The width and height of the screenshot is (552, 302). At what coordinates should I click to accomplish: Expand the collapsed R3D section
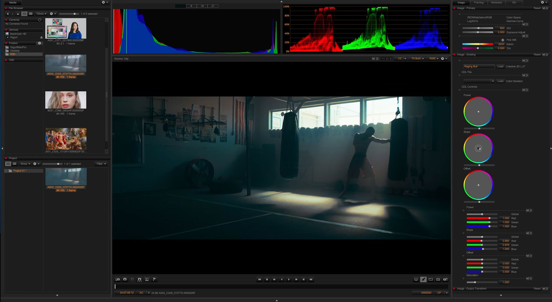coord(6,60)
